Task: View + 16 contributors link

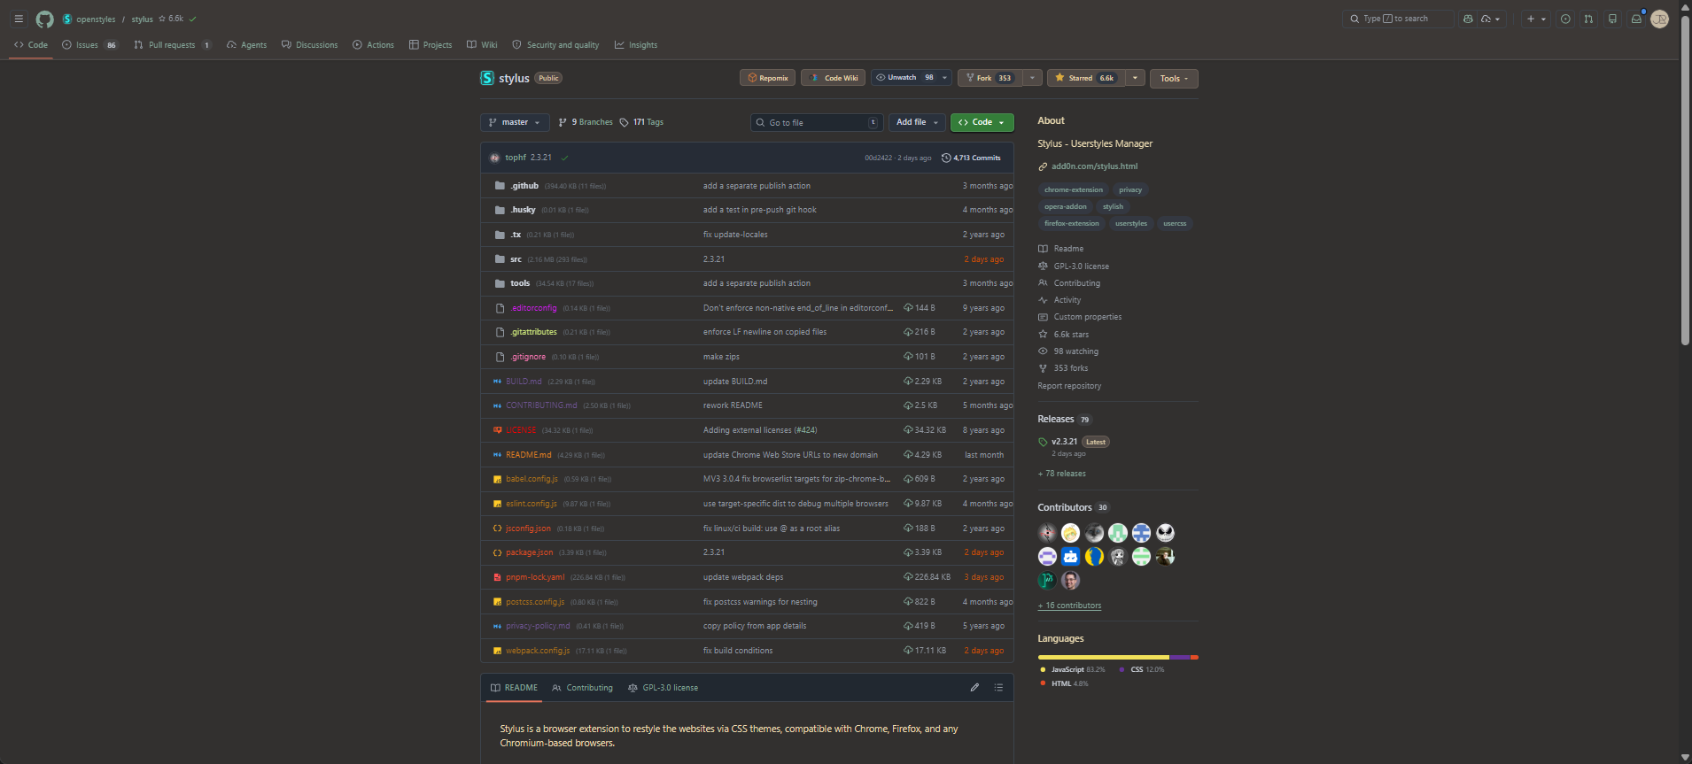Action: [1069, 606]
